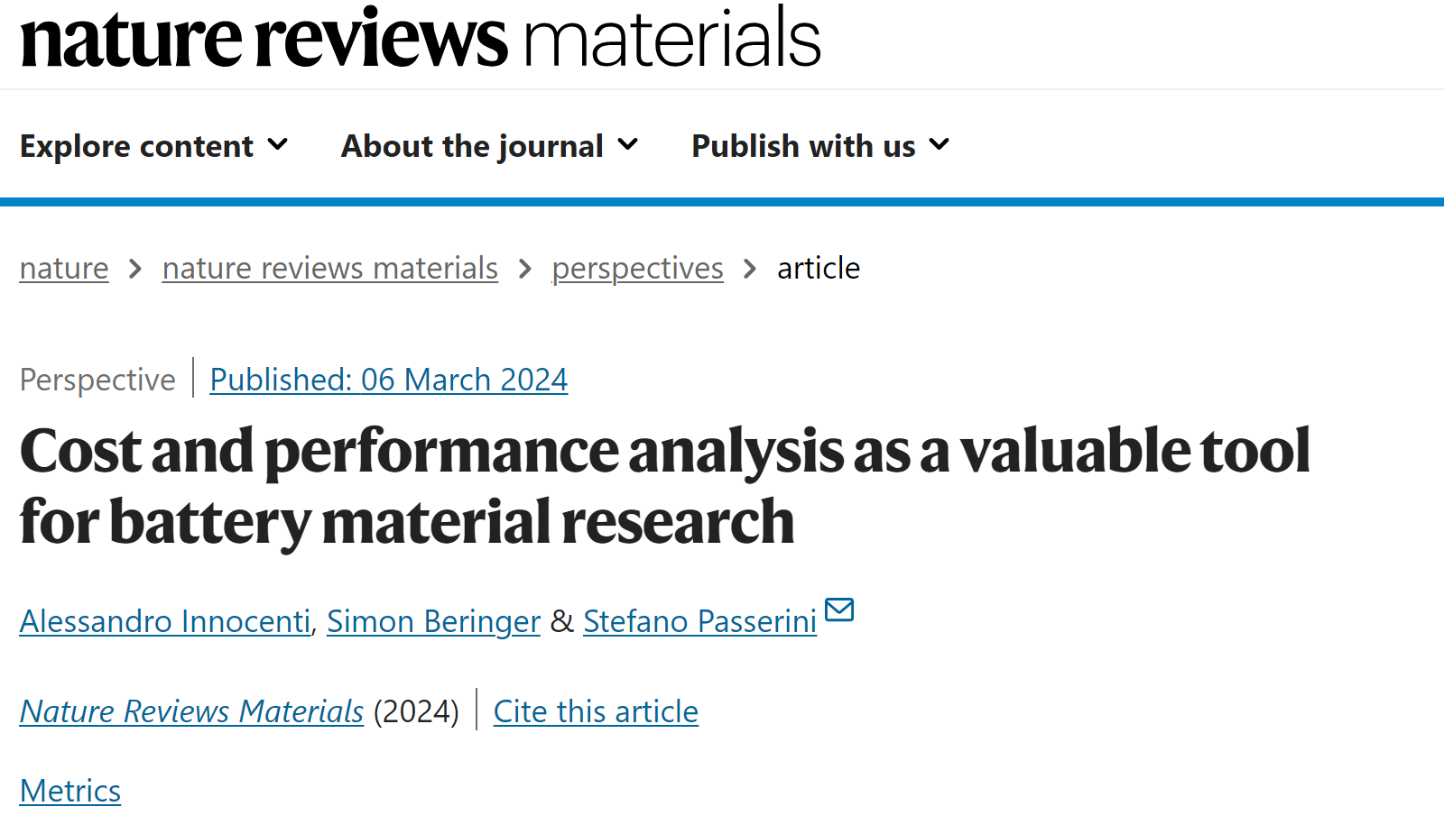Viewport: 1444px width, 825px height.
Task: Expand the chevron beside Explore content
Action: click(x=278, y=144)
